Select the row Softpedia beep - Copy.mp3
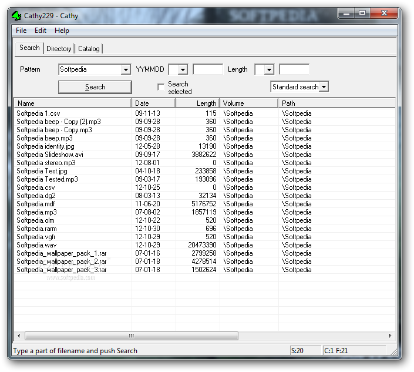 pyautogui.click(x=205, y=130)
